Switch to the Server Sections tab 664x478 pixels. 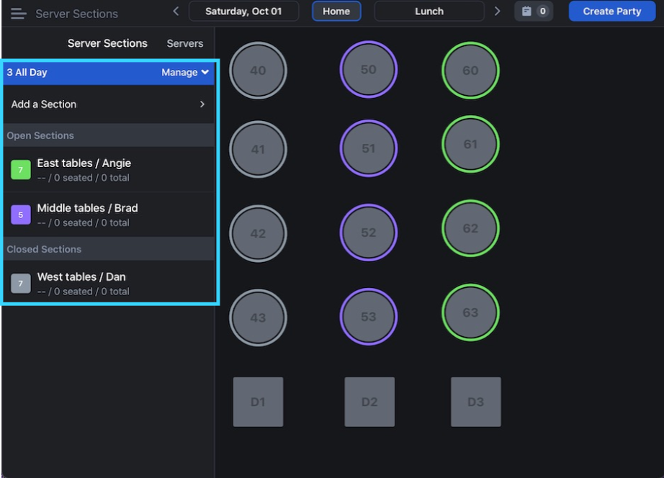[x=107, y=43]
